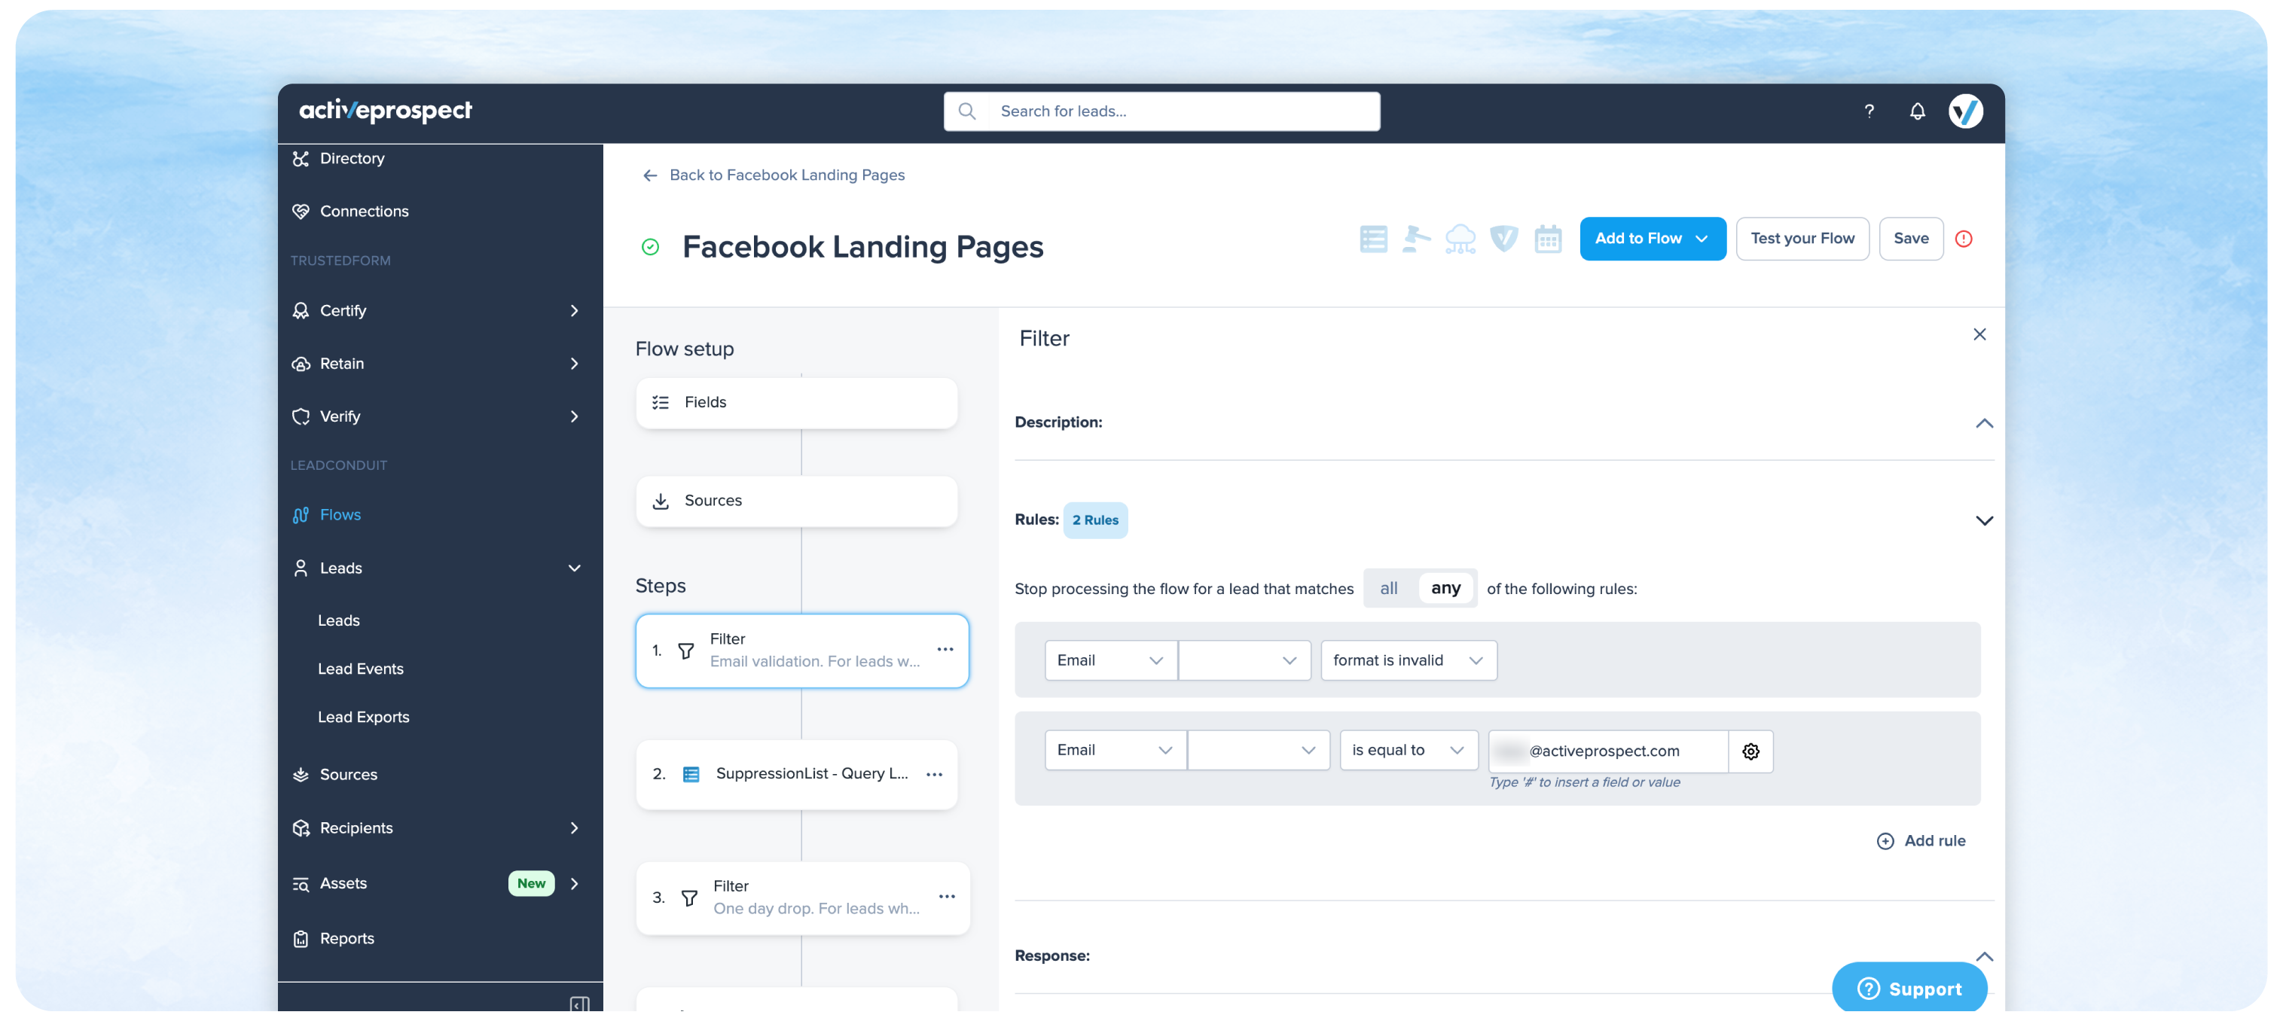The height and width of the screenshot is (1021, 2283).
Task: Collapse the Leads sidebar group
Action: click(574, 567)
